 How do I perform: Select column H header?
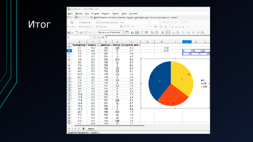pyautogui.click(x=162, y=42)
